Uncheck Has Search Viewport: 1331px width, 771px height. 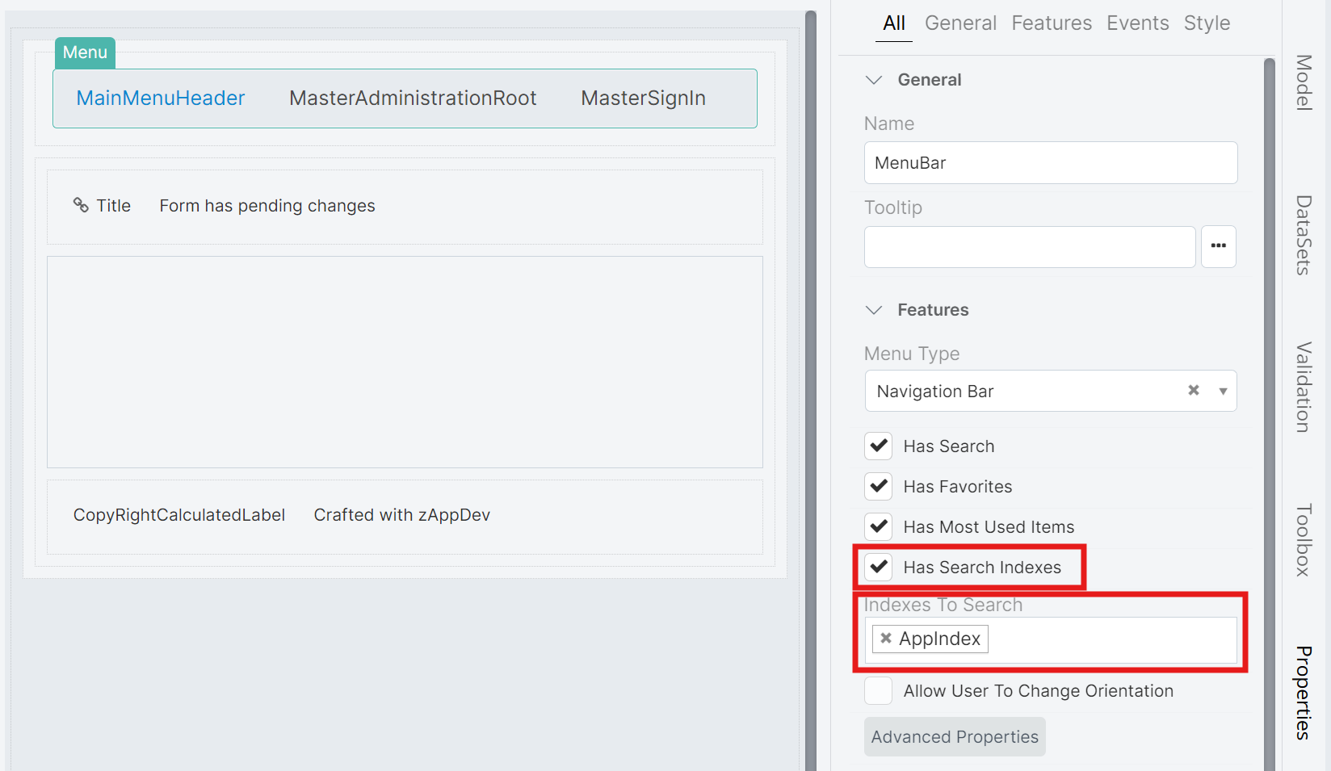click(878, 446)
